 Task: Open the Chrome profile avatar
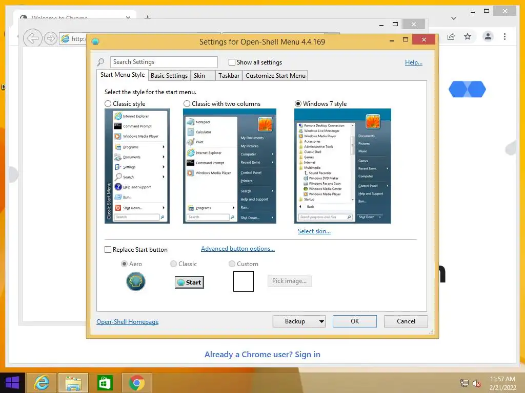488,36
